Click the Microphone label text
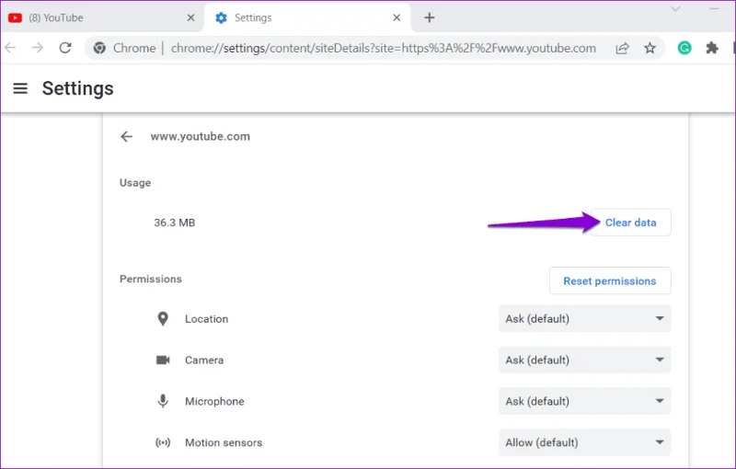736x469 pixels. click(x=214, y=402)
